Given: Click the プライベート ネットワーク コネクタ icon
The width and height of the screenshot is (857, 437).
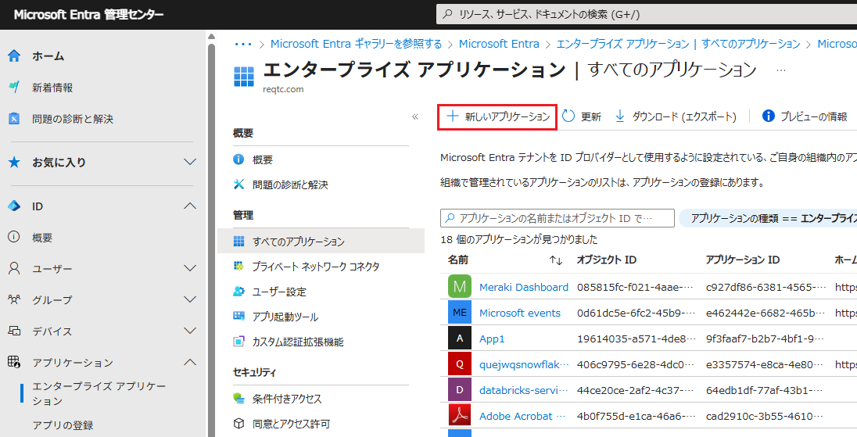Looking at the screenshot, I should (238, 266).
